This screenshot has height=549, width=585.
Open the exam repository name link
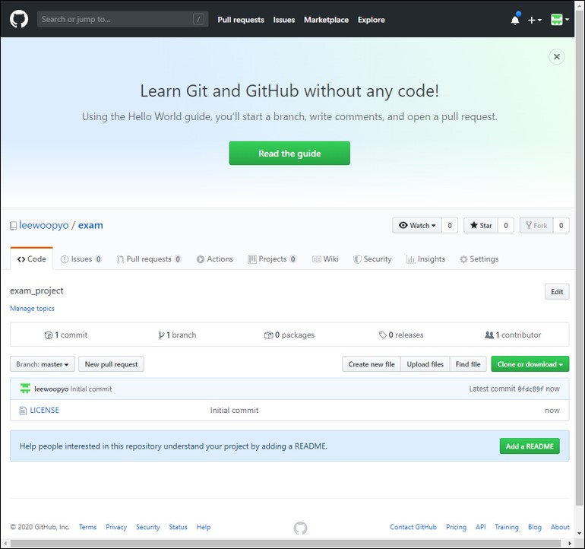click(x=90, y=225)
